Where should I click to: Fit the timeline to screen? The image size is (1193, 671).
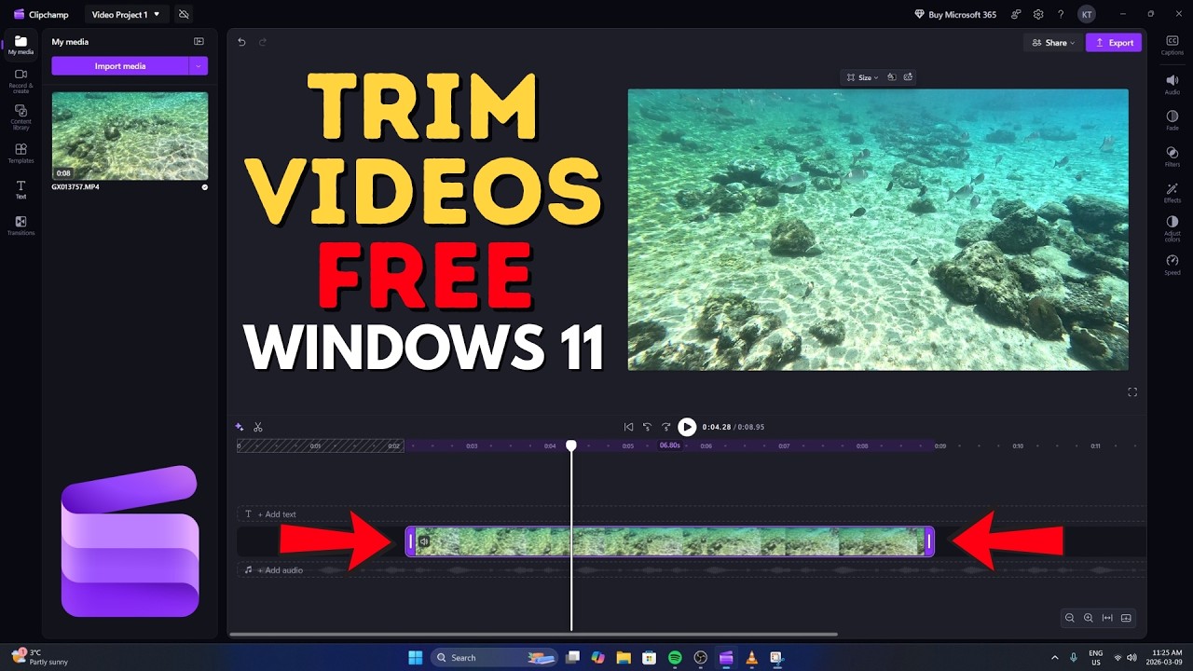(x=1107, y=618)
